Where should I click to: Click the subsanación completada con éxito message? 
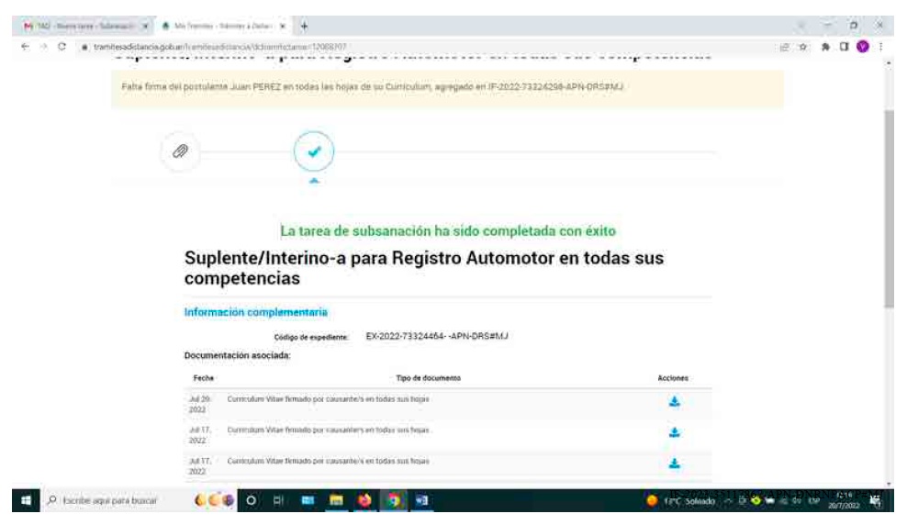click(448, 230)
